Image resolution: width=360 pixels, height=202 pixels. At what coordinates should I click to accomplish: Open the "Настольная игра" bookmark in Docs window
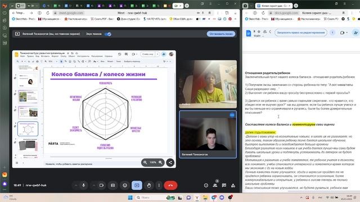click(x=309, y=19)
